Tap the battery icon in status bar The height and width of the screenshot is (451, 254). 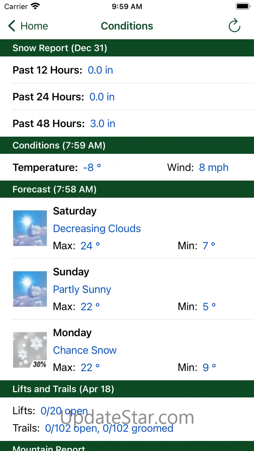point(243,7)
